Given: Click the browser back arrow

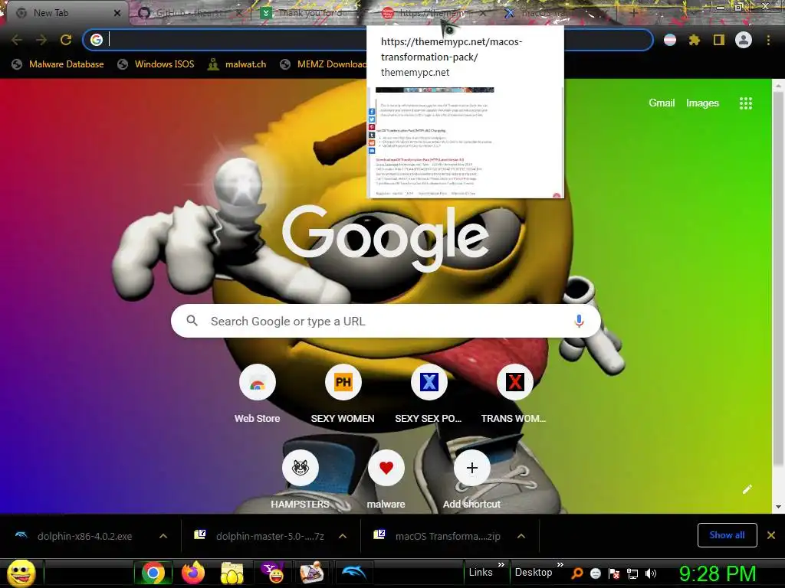Looking at the screenshot, I should pyautogui.click(x=17, y=40).
